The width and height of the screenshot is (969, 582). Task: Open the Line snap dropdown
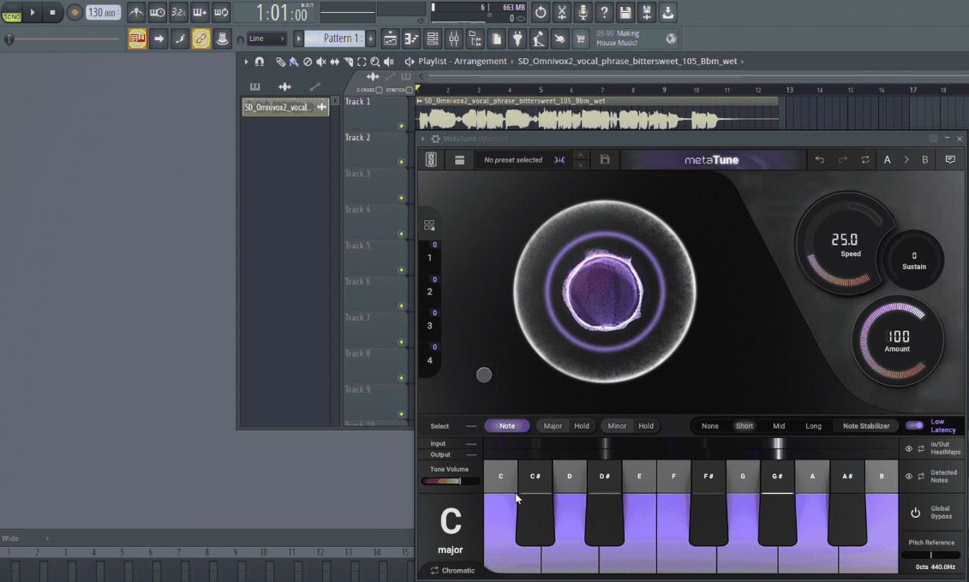tap(267, 39)
